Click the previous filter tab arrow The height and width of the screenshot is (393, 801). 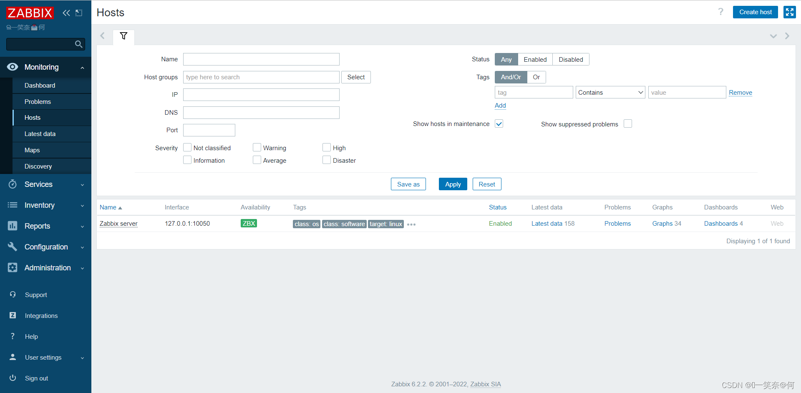(102, 36)
